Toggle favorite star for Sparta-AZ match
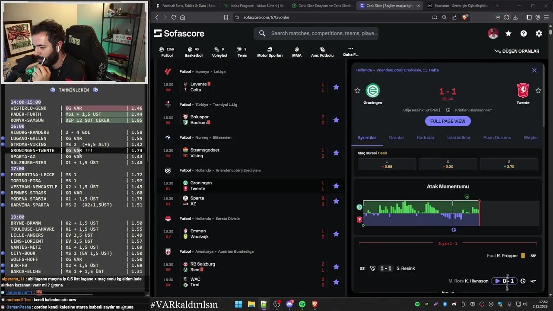Screen dimensions: 553x311 tap(336, 201)
